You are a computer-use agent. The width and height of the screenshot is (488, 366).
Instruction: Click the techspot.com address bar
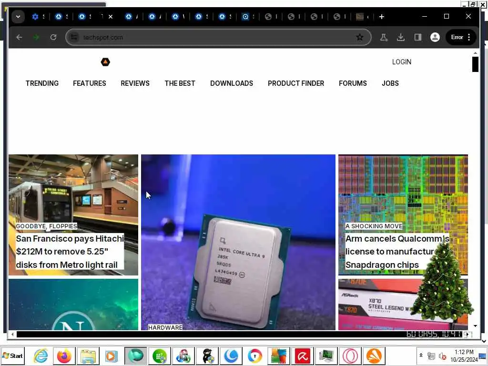click(218, 37)
